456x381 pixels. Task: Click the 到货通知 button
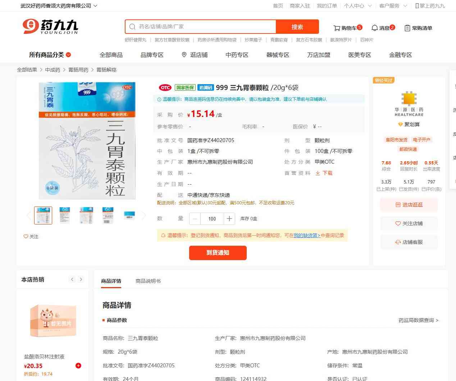pos(218,253)
